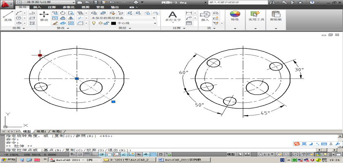The width and height of the screenshot is (343, 163).
Task: Toggle the layer lock icon
Action: point(106,23)
